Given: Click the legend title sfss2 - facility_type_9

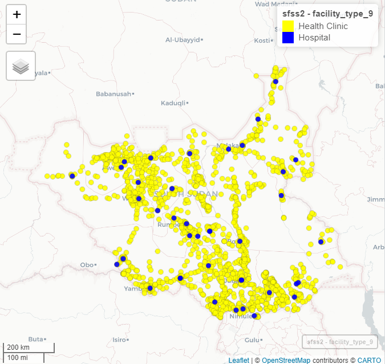Looking at the screenshot, I should 327,14.
